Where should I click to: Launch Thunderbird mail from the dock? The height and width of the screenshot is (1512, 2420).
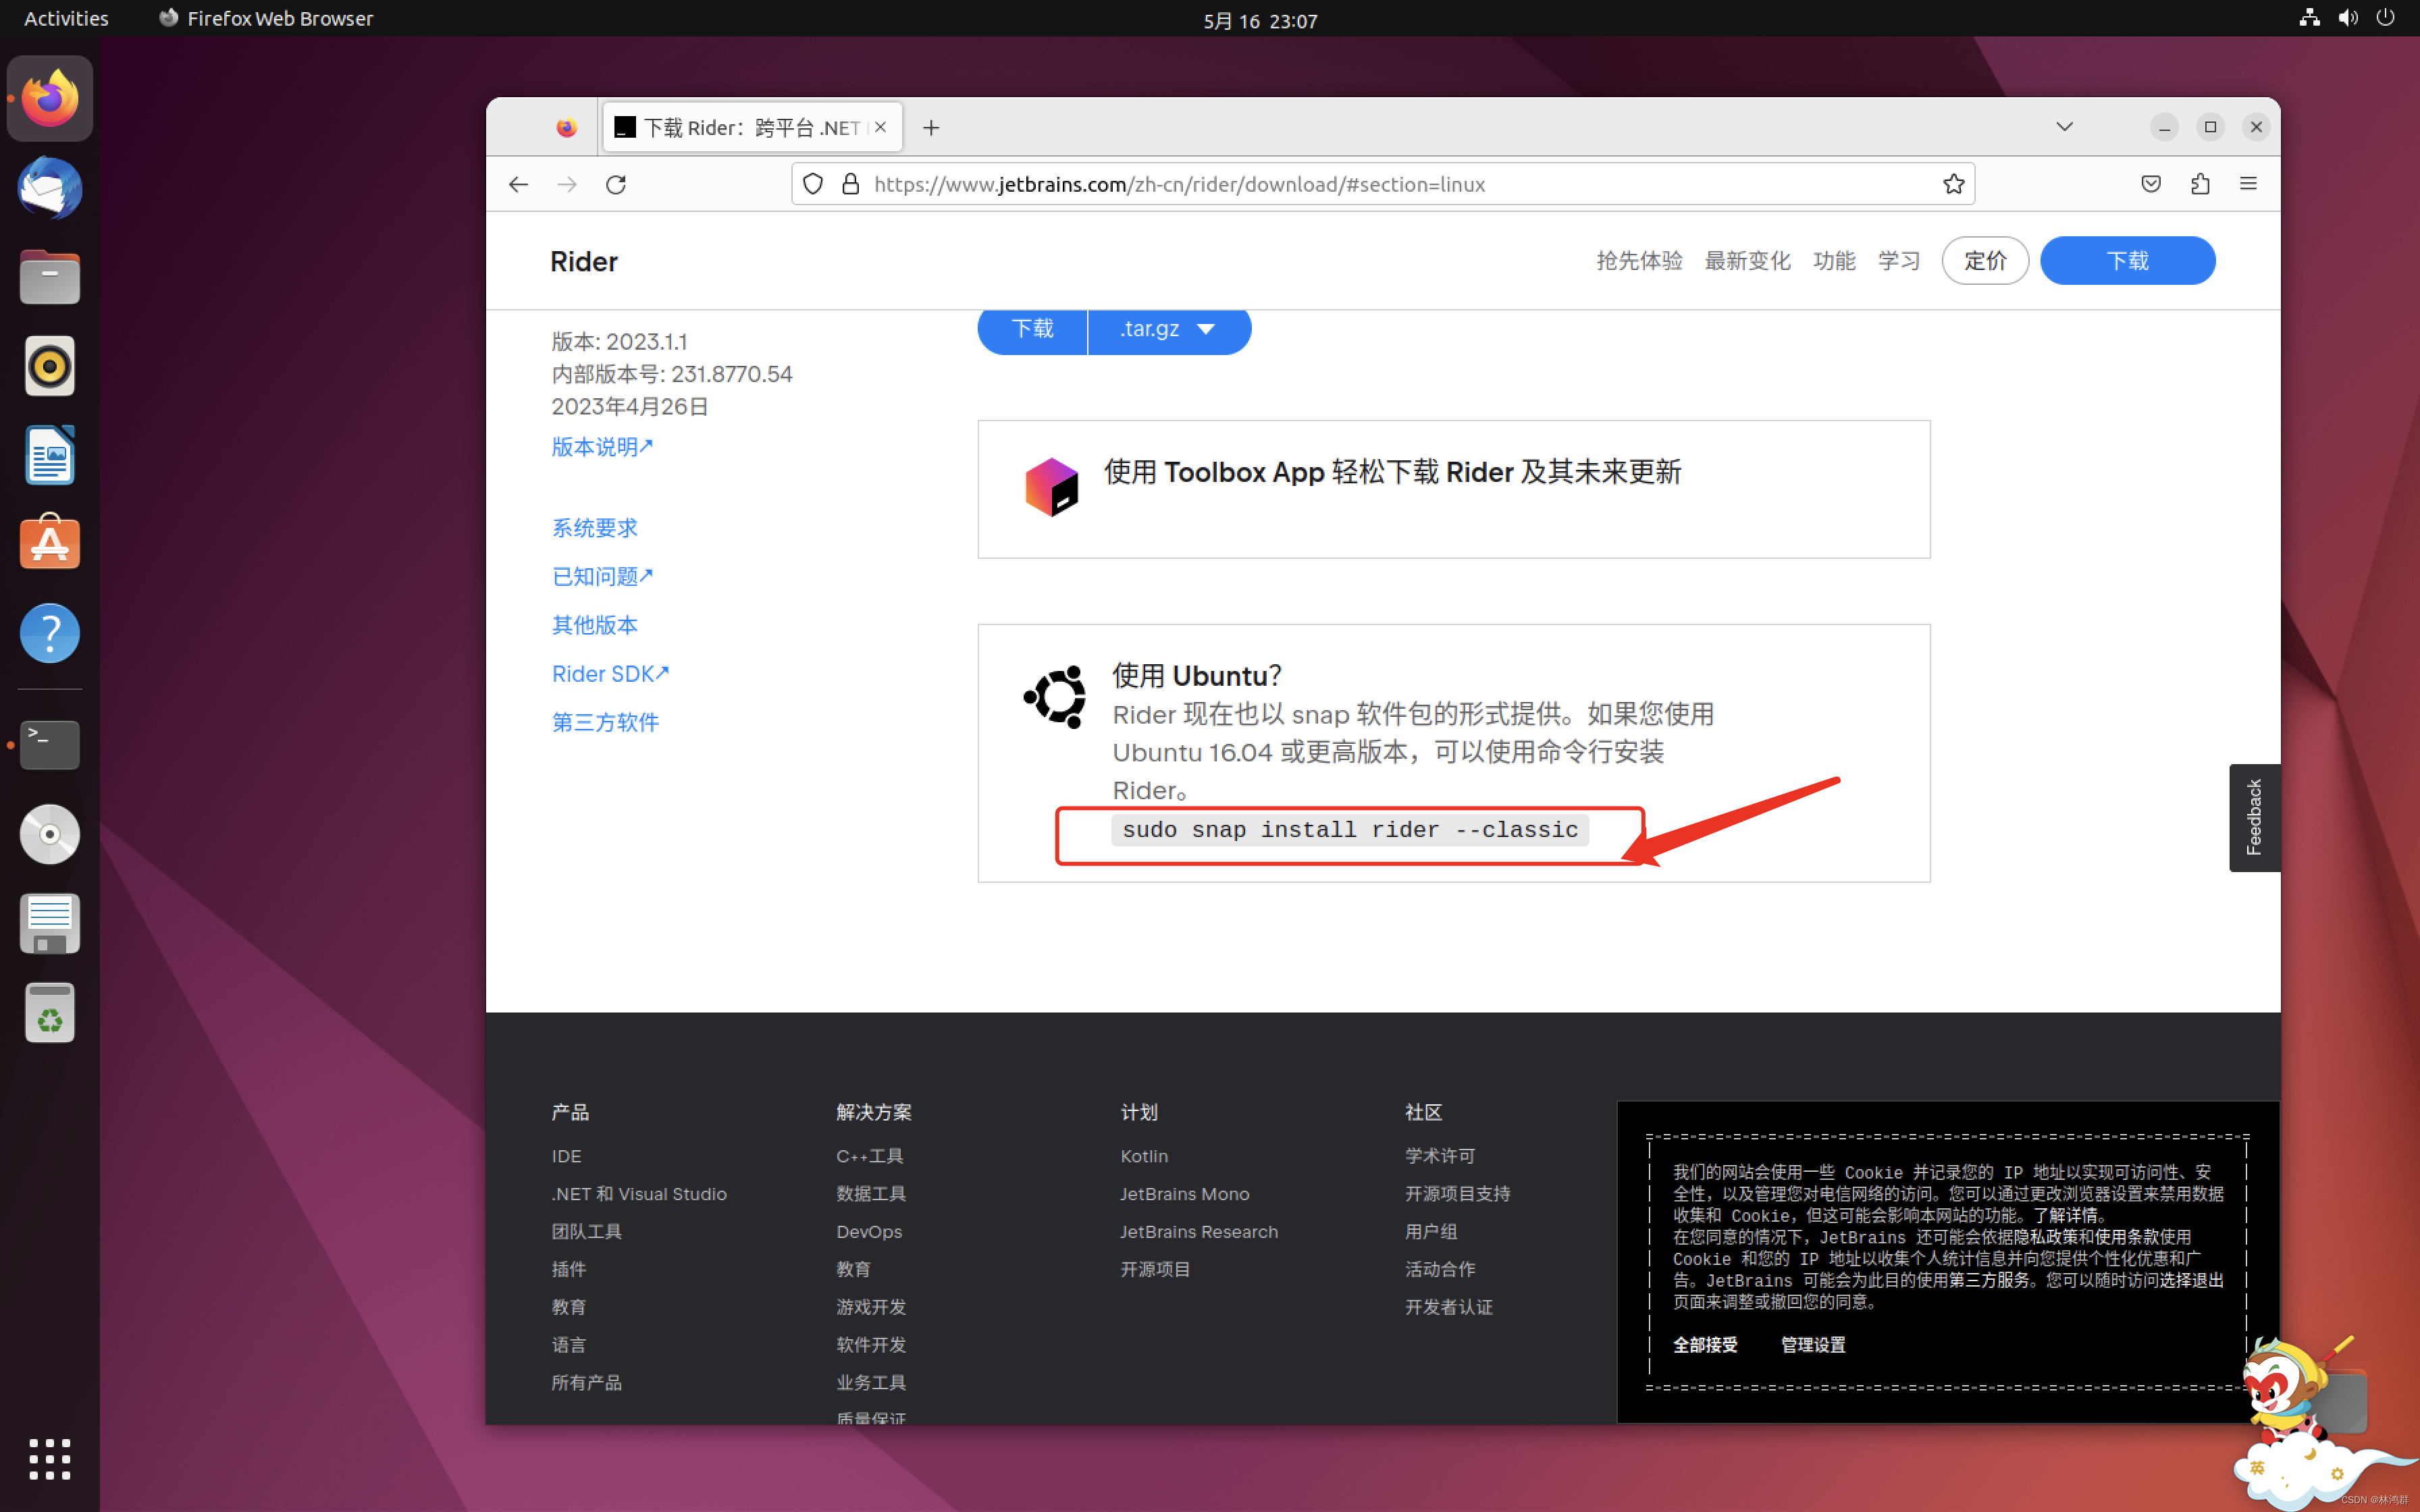pyautogui.click(x=50, y=188)
